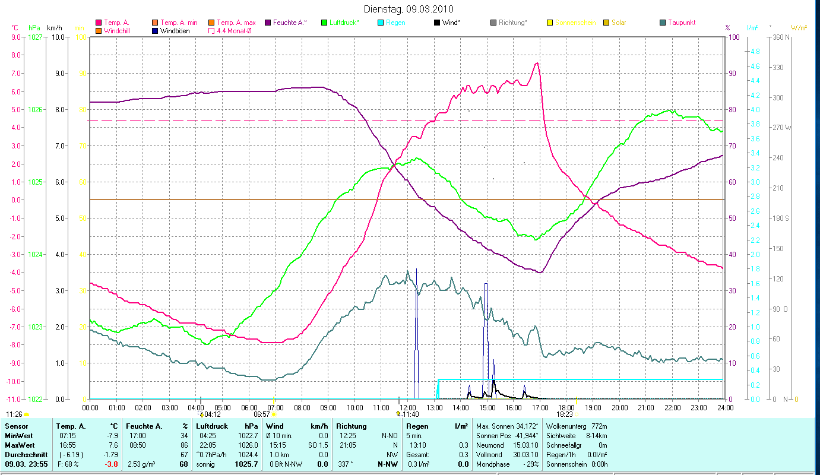Click the wind direction value 337 °
The width and height of the screenshot is (820, 475).
345,464
